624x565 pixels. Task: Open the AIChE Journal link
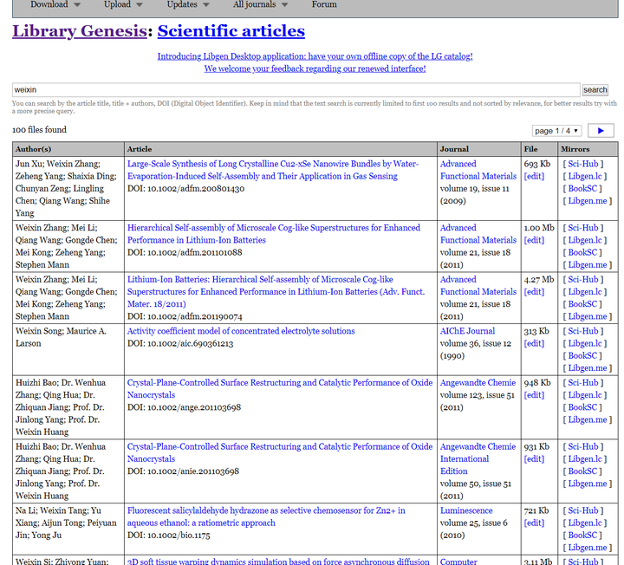pos(467,331)
